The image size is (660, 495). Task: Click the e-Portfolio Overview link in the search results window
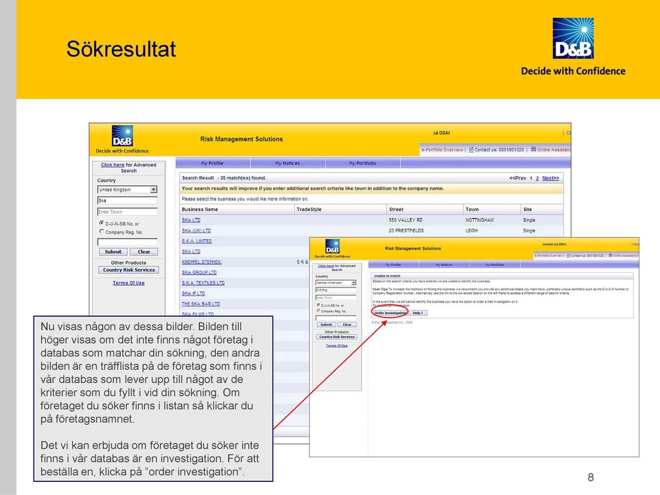(x=442, y=149)
